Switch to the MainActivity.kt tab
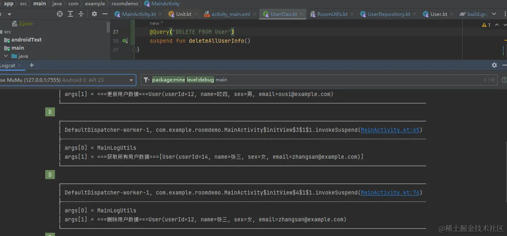Viewport: 507px width, 236px height. [x=139, y=14]
